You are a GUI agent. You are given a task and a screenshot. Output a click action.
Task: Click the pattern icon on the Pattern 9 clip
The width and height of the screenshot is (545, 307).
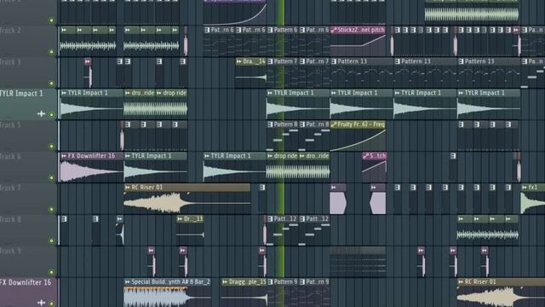(271, 281)
